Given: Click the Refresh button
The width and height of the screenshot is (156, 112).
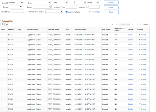Looking at the screenshot, I should pos(111,2).
